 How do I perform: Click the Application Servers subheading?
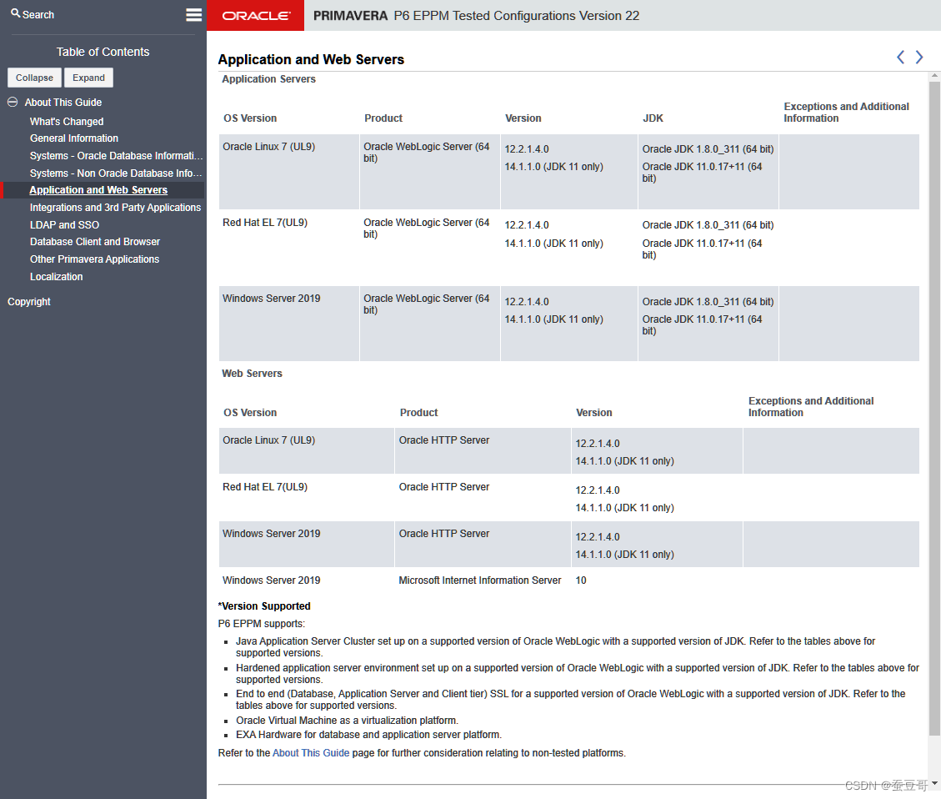(x=269, y=78)
